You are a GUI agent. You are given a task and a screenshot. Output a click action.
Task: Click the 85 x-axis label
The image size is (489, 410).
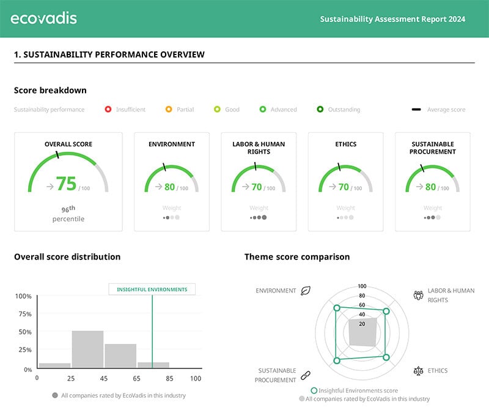coord(169,378)
